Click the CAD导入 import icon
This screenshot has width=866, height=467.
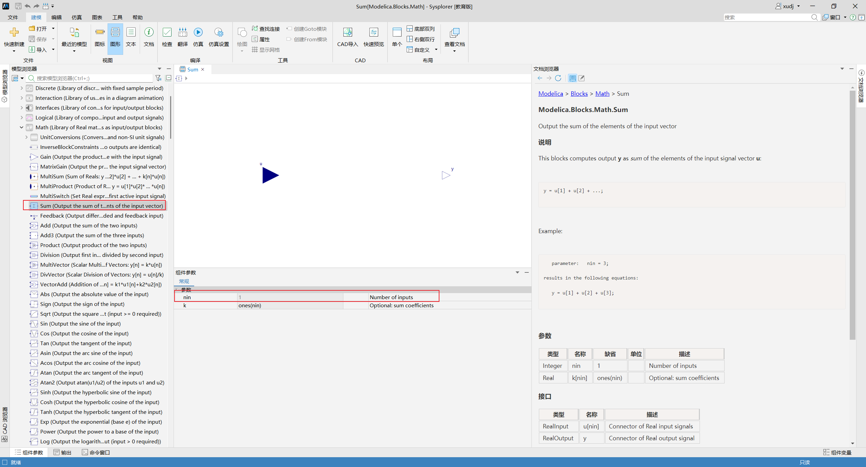coord(347,32)
